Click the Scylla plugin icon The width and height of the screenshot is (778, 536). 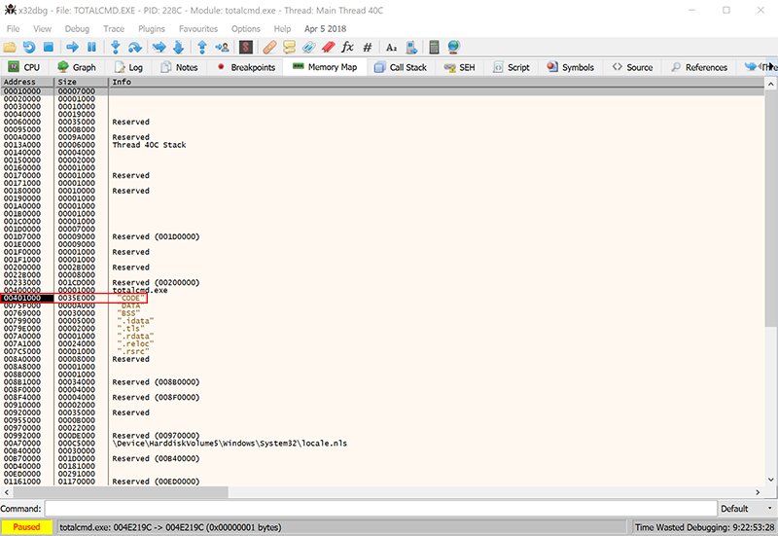click(x=246, y=47)
